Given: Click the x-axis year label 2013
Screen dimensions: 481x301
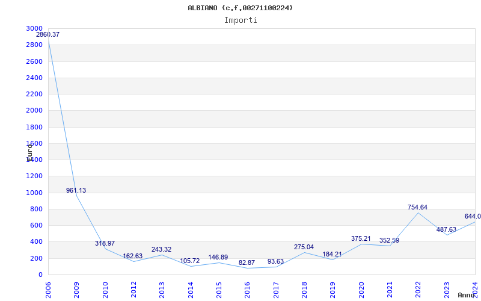Looking at the screenshot, I should pos(162,290).
